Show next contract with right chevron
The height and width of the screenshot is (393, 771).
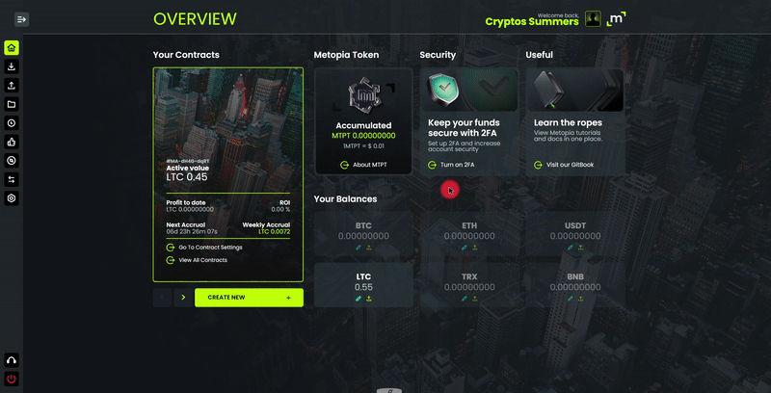(x=183, y=298)
